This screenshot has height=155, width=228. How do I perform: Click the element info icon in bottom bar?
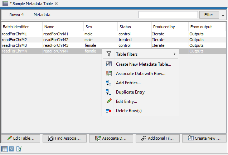[19, 149]
